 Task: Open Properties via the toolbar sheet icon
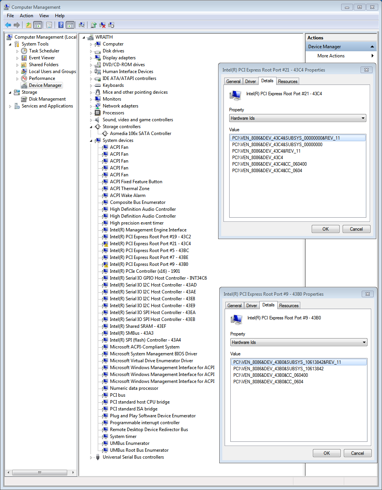(x=49, y=25)
